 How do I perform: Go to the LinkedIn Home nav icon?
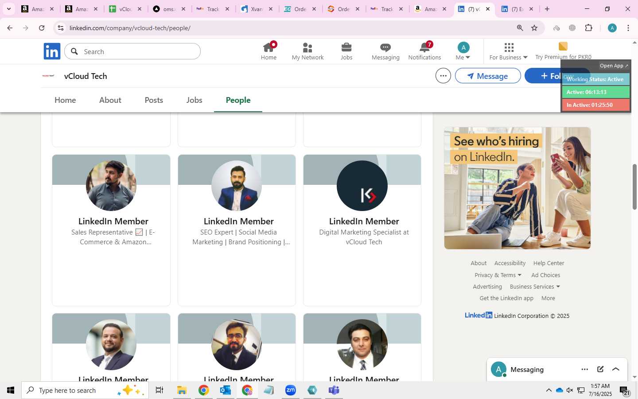[x=268, y=51]
